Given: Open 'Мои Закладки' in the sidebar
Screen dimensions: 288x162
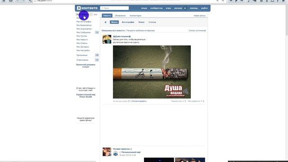Looking at the screenshot, I should click(83, 47).
